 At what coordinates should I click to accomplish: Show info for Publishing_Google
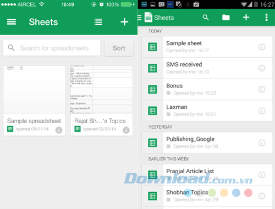[x=262, y=142]
